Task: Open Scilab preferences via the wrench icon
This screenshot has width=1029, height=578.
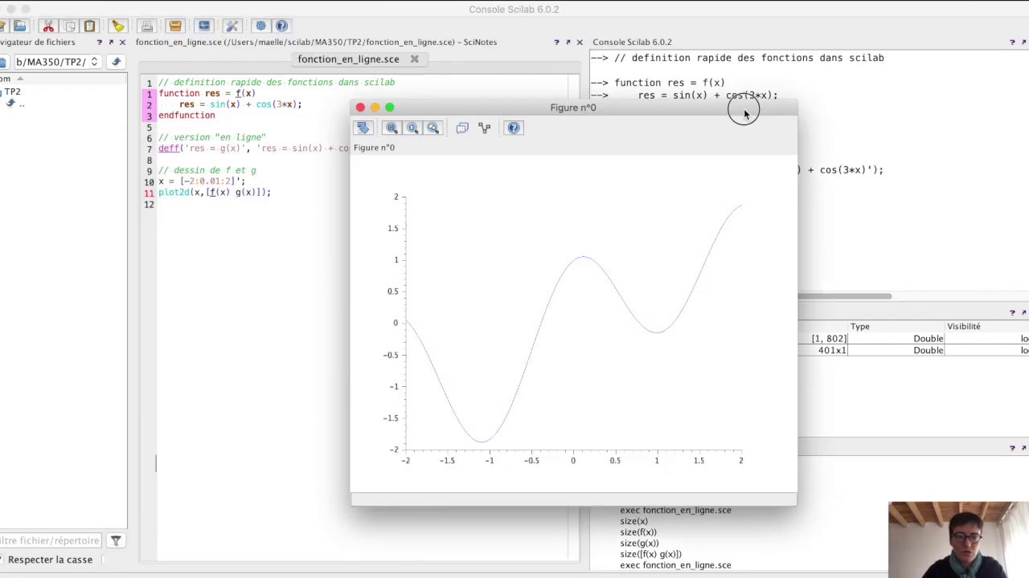Action: 232,26
